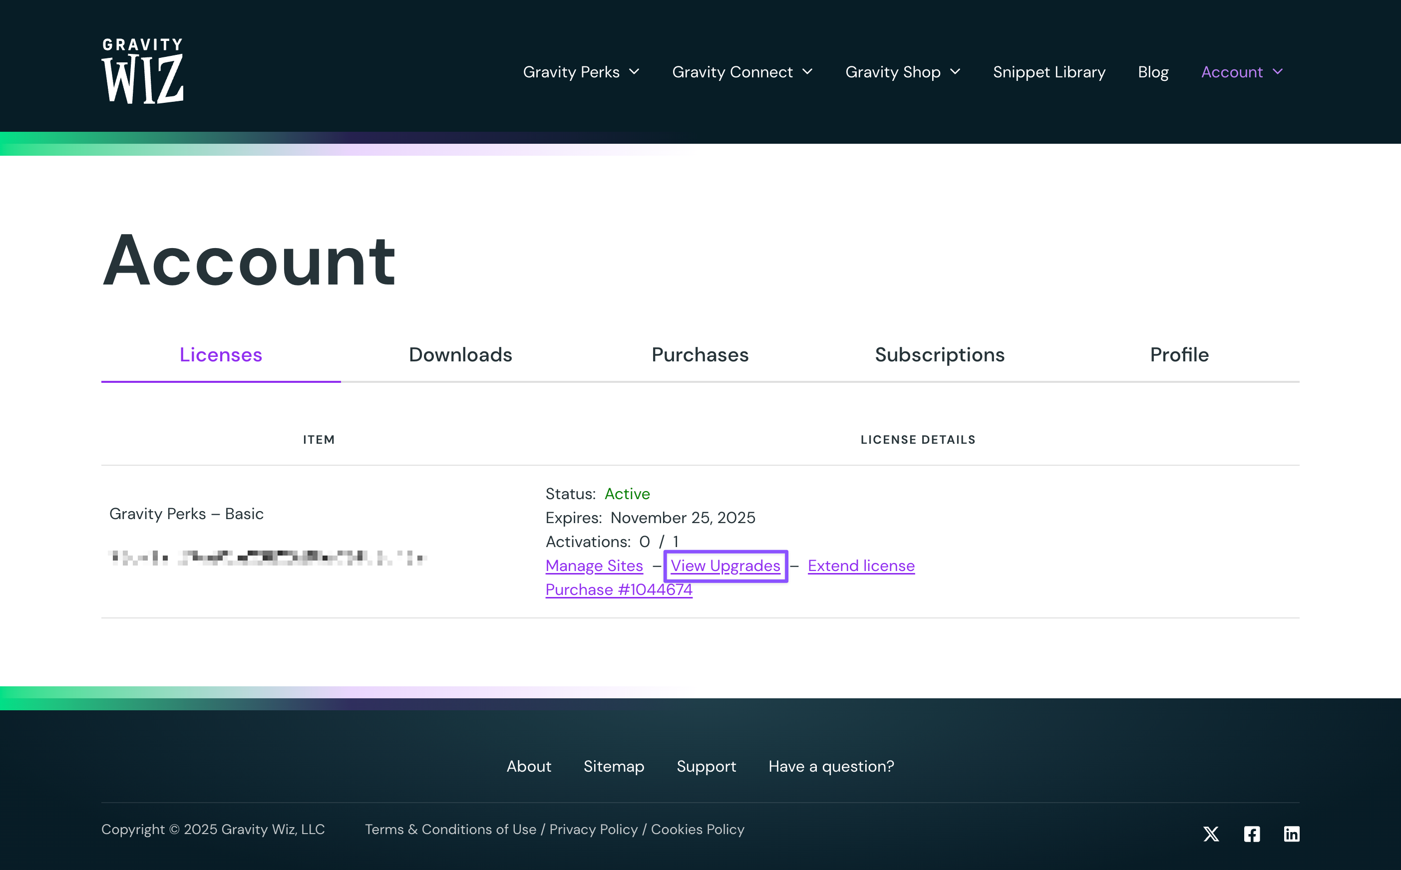
Task: Open the Facebook social icon
Action: pyautogui.click(x=1251, y=834)
